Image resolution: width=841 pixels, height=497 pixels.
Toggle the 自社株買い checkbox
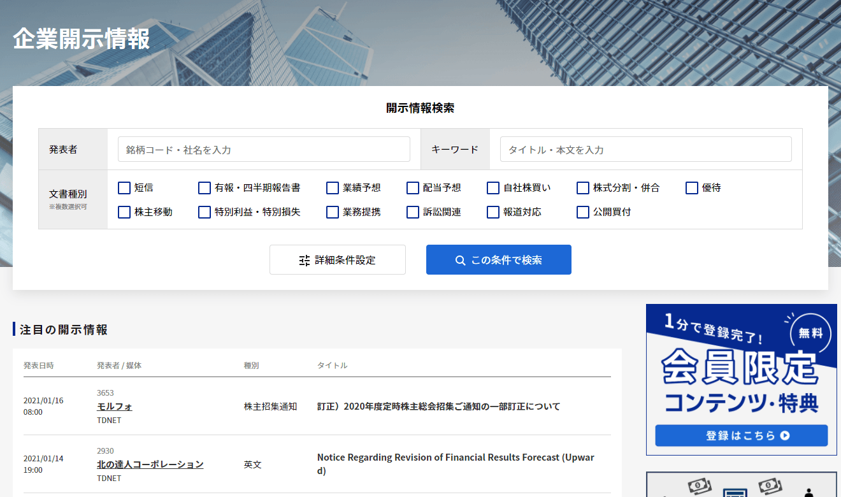click(493, 188)
